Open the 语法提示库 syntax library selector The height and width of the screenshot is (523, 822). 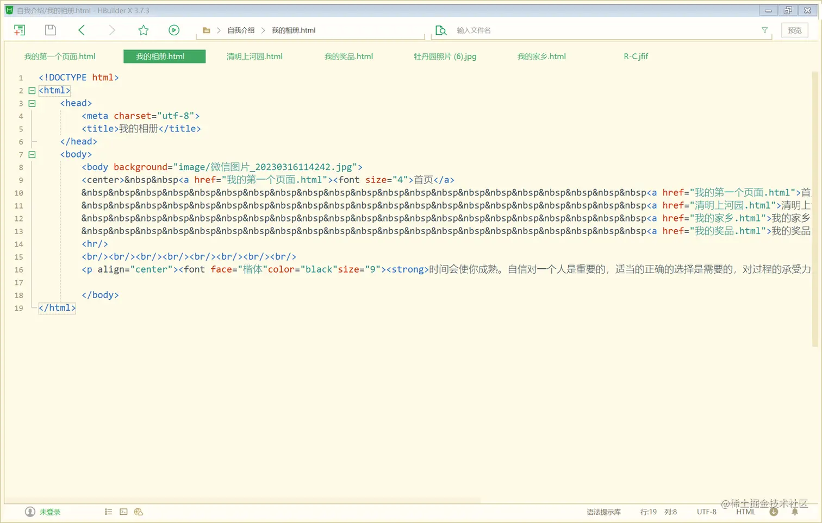pyautogui.click(x=603, y=512)
